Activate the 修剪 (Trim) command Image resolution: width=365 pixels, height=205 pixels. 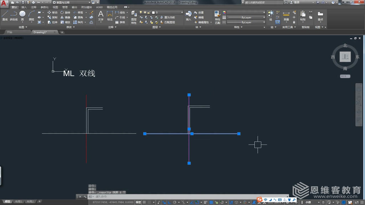coord(78,13)
